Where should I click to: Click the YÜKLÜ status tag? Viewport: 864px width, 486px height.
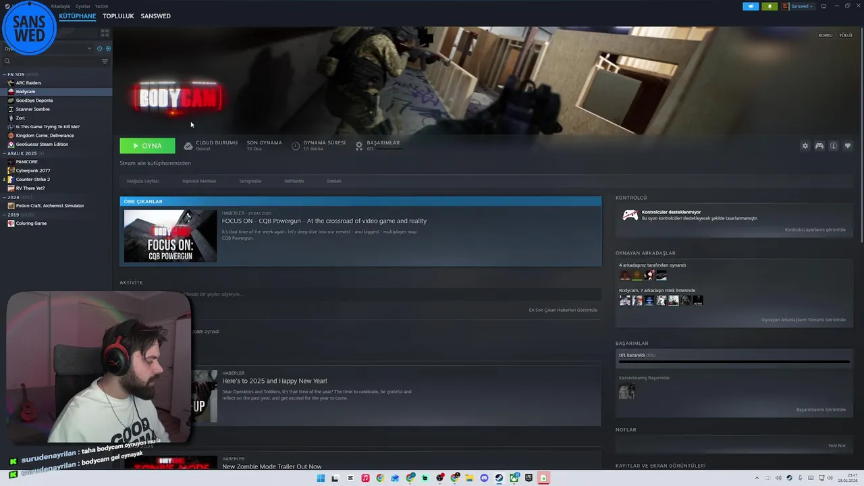click(x=845, y=35)
